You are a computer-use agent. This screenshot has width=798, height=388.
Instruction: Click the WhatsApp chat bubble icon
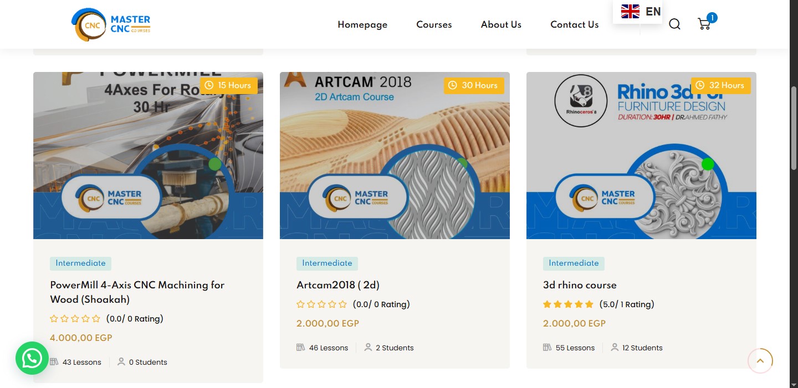(32, 359)
